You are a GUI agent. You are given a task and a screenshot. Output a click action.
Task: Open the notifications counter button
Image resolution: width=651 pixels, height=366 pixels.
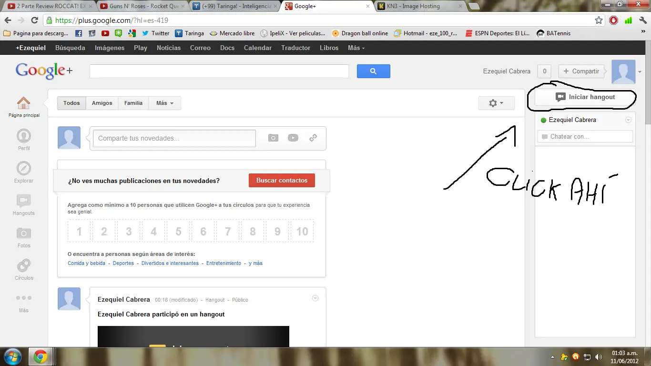[544, 71]
